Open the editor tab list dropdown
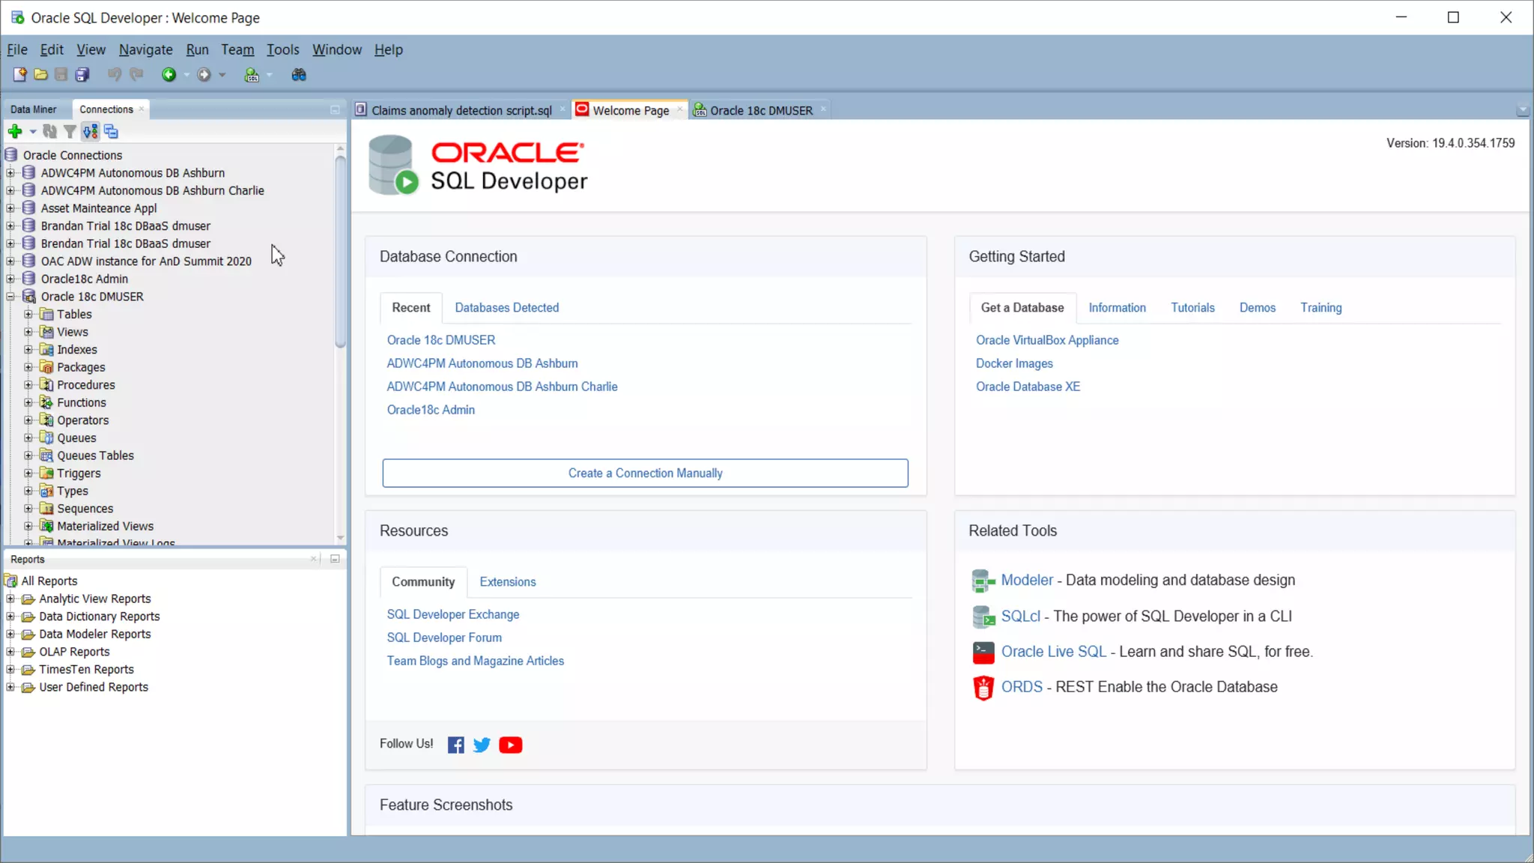 pos(1522,110)
